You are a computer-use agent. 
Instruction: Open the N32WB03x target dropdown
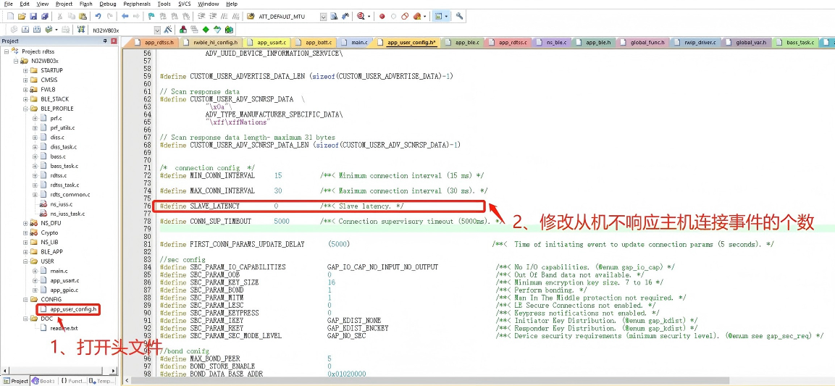point(157,30)
